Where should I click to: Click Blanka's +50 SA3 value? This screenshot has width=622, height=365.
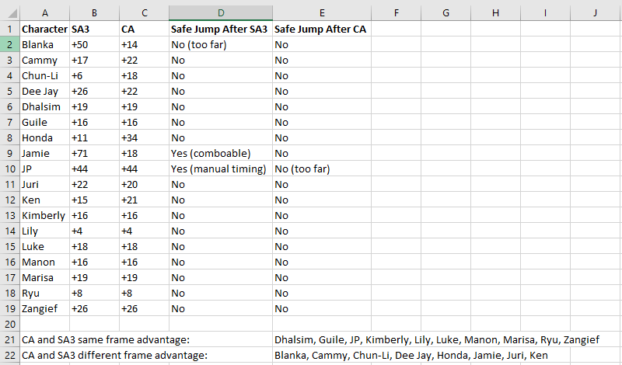click(x=94, y=44)
